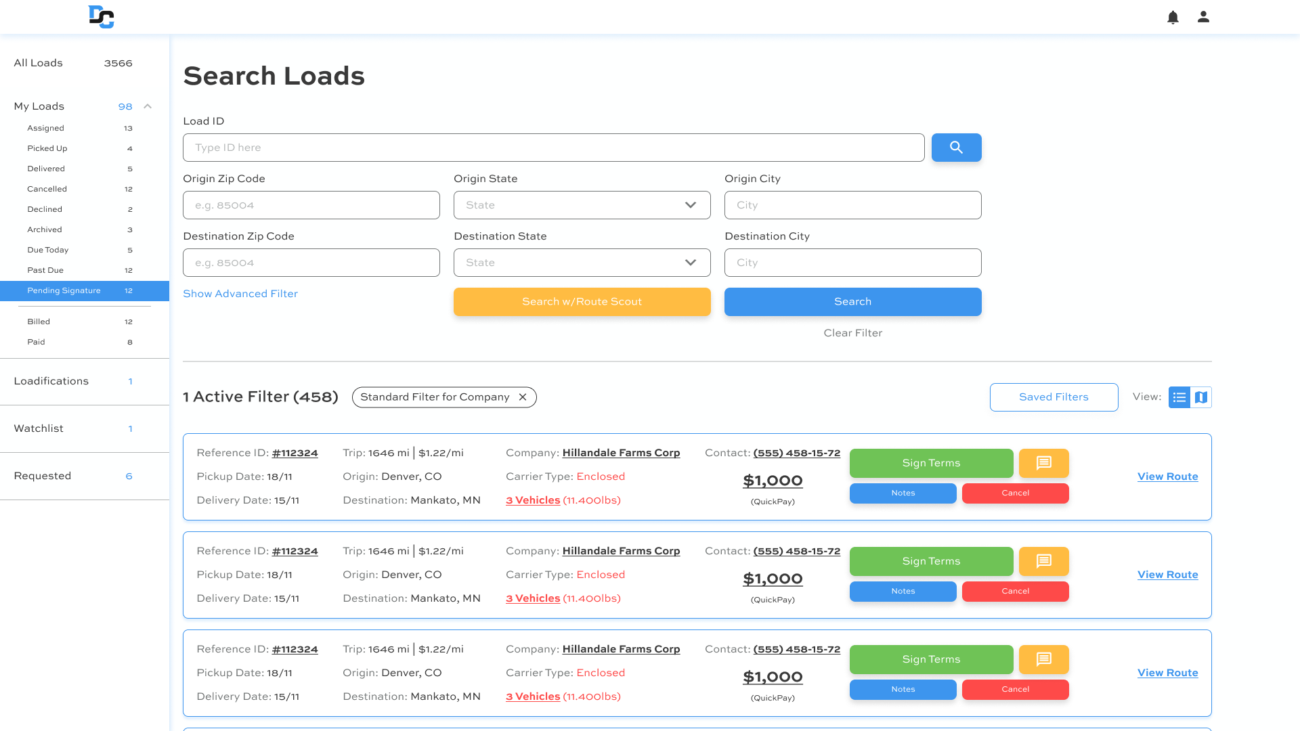Open the notifications bell icon
Viewport: 1300px width, 731px height.
(x=1173, y=17)
